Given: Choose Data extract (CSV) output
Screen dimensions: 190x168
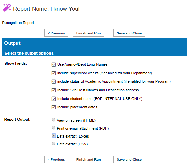Looking at the screenshot, I should point(54,143).
